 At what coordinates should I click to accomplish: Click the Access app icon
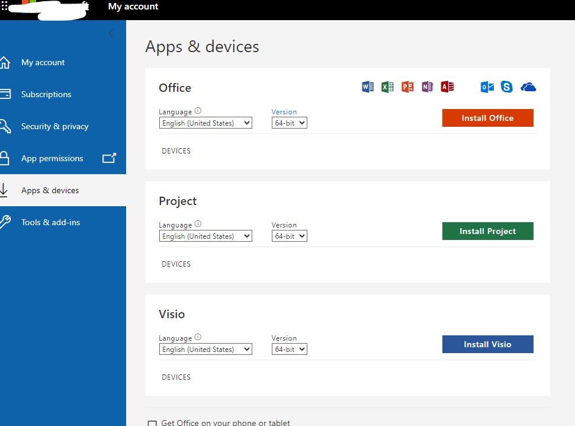[447, 87]
